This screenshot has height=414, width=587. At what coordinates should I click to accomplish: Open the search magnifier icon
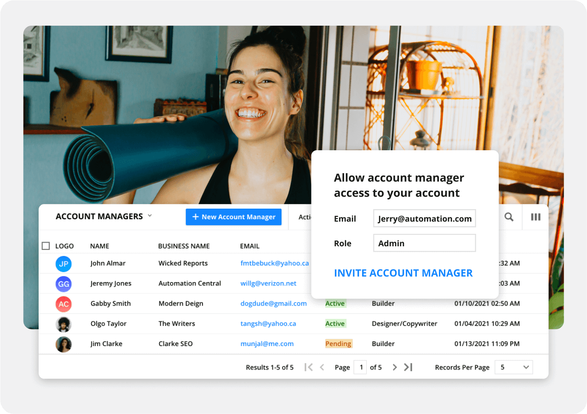pos(509,217)
